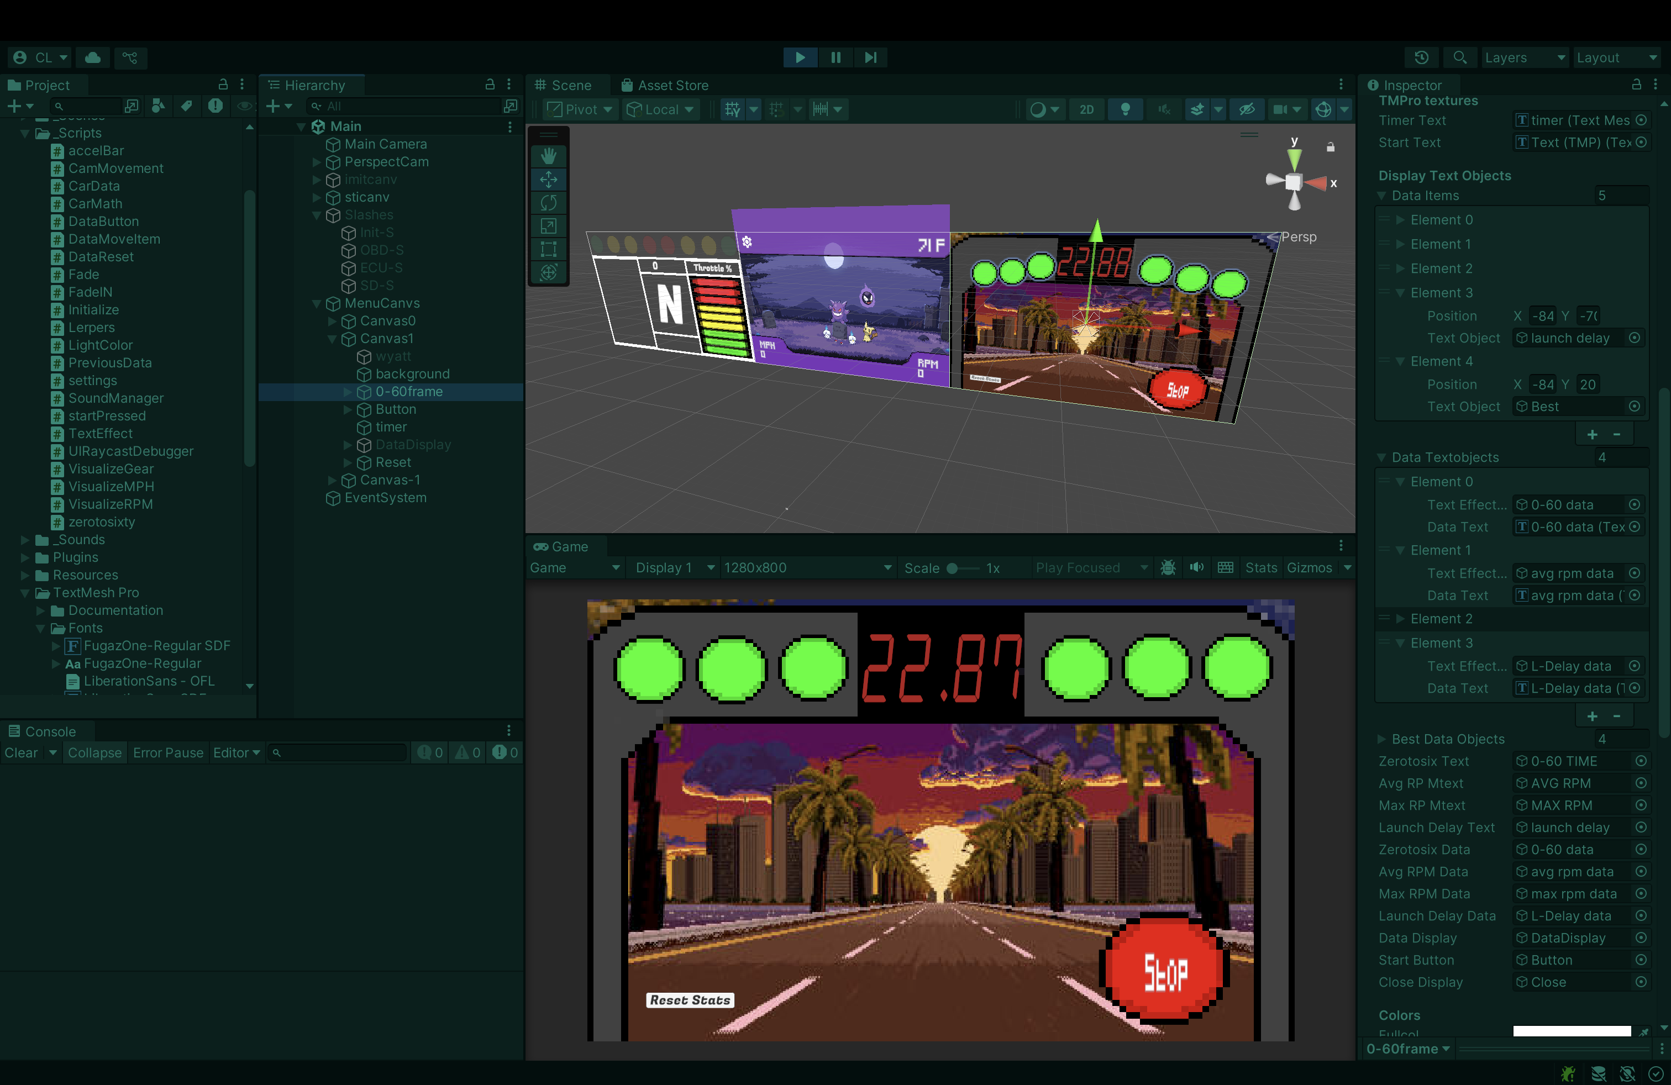This screenshot has height=1085, width=1671.
Task: Select the Rect transform tool
Action: (x=548, y=249)
